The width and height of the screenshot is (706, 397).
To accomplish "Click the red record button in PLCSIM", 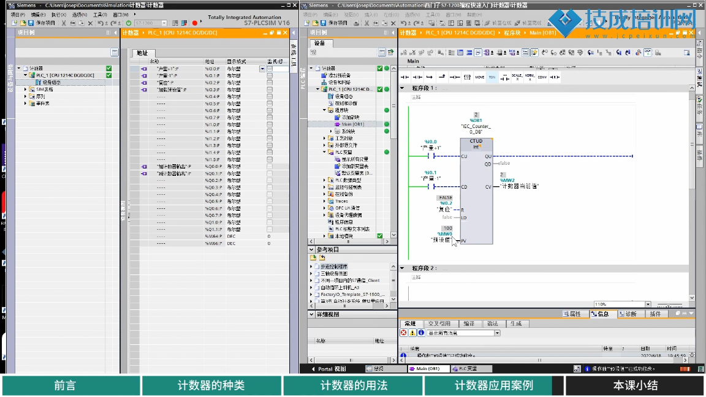I will pyautogui.click(x=194, y=23).
